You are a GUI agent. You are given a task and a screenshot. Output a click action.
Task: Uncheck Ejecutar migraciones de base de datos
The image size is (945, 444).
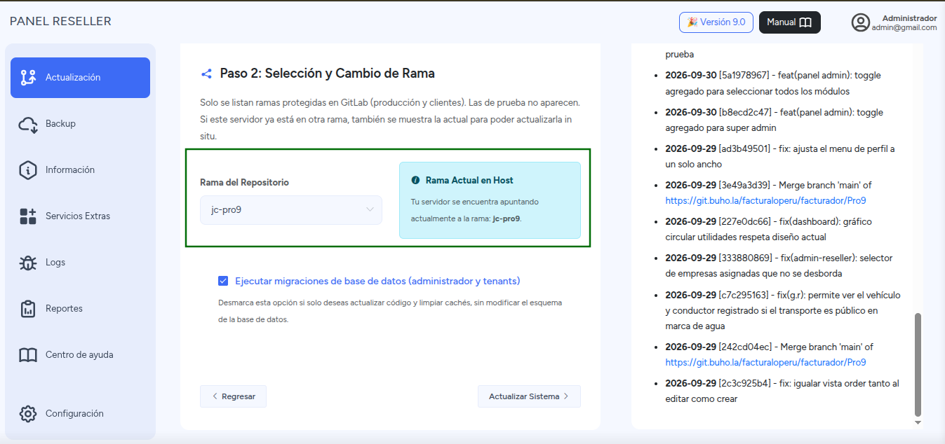coord(223,281)
